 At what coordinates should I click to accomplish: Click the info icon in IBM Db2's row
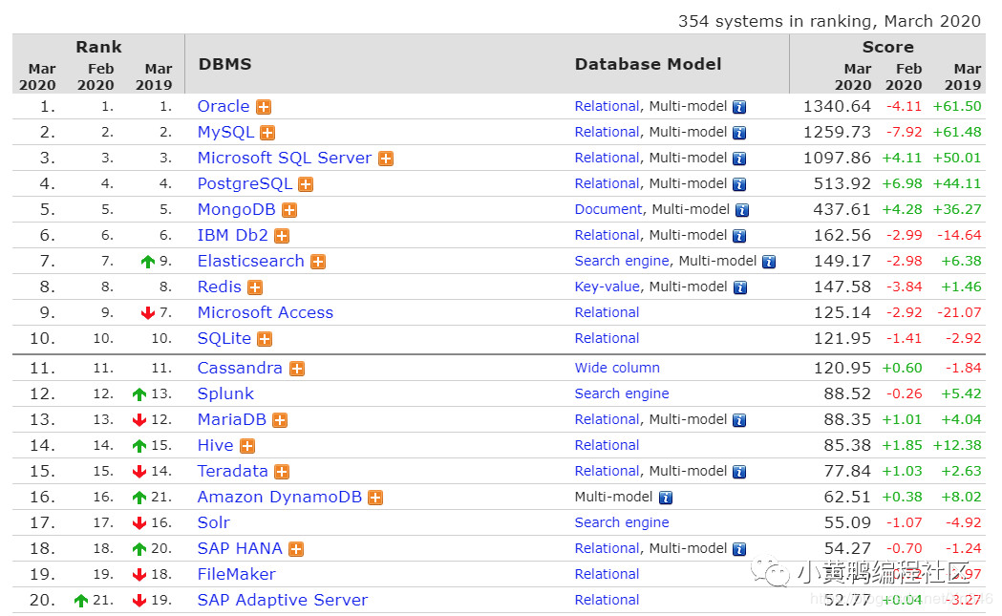pyautogui.click(x=739, y=237)
